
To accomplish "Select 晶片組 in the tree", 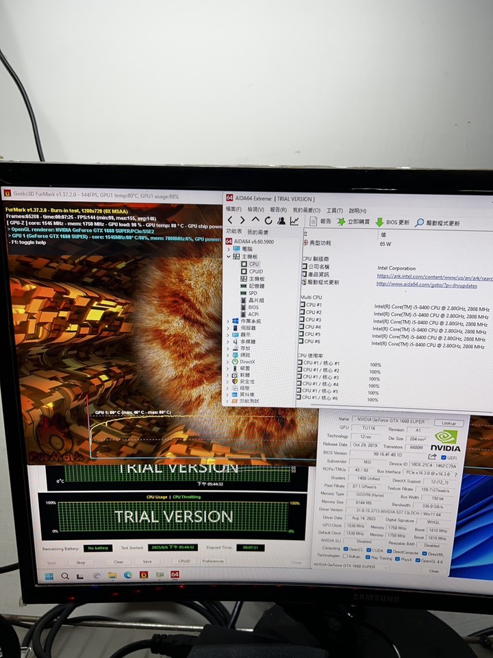I will 253,300.
